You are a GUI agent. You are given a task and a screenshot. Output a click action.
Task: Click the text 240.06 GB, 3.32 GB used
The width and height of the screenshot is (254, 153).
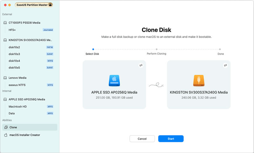[x=199, y=98]
